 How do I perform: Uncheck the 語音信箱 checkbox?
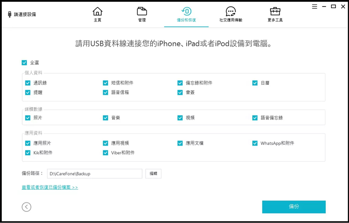[x=106, y=93]
